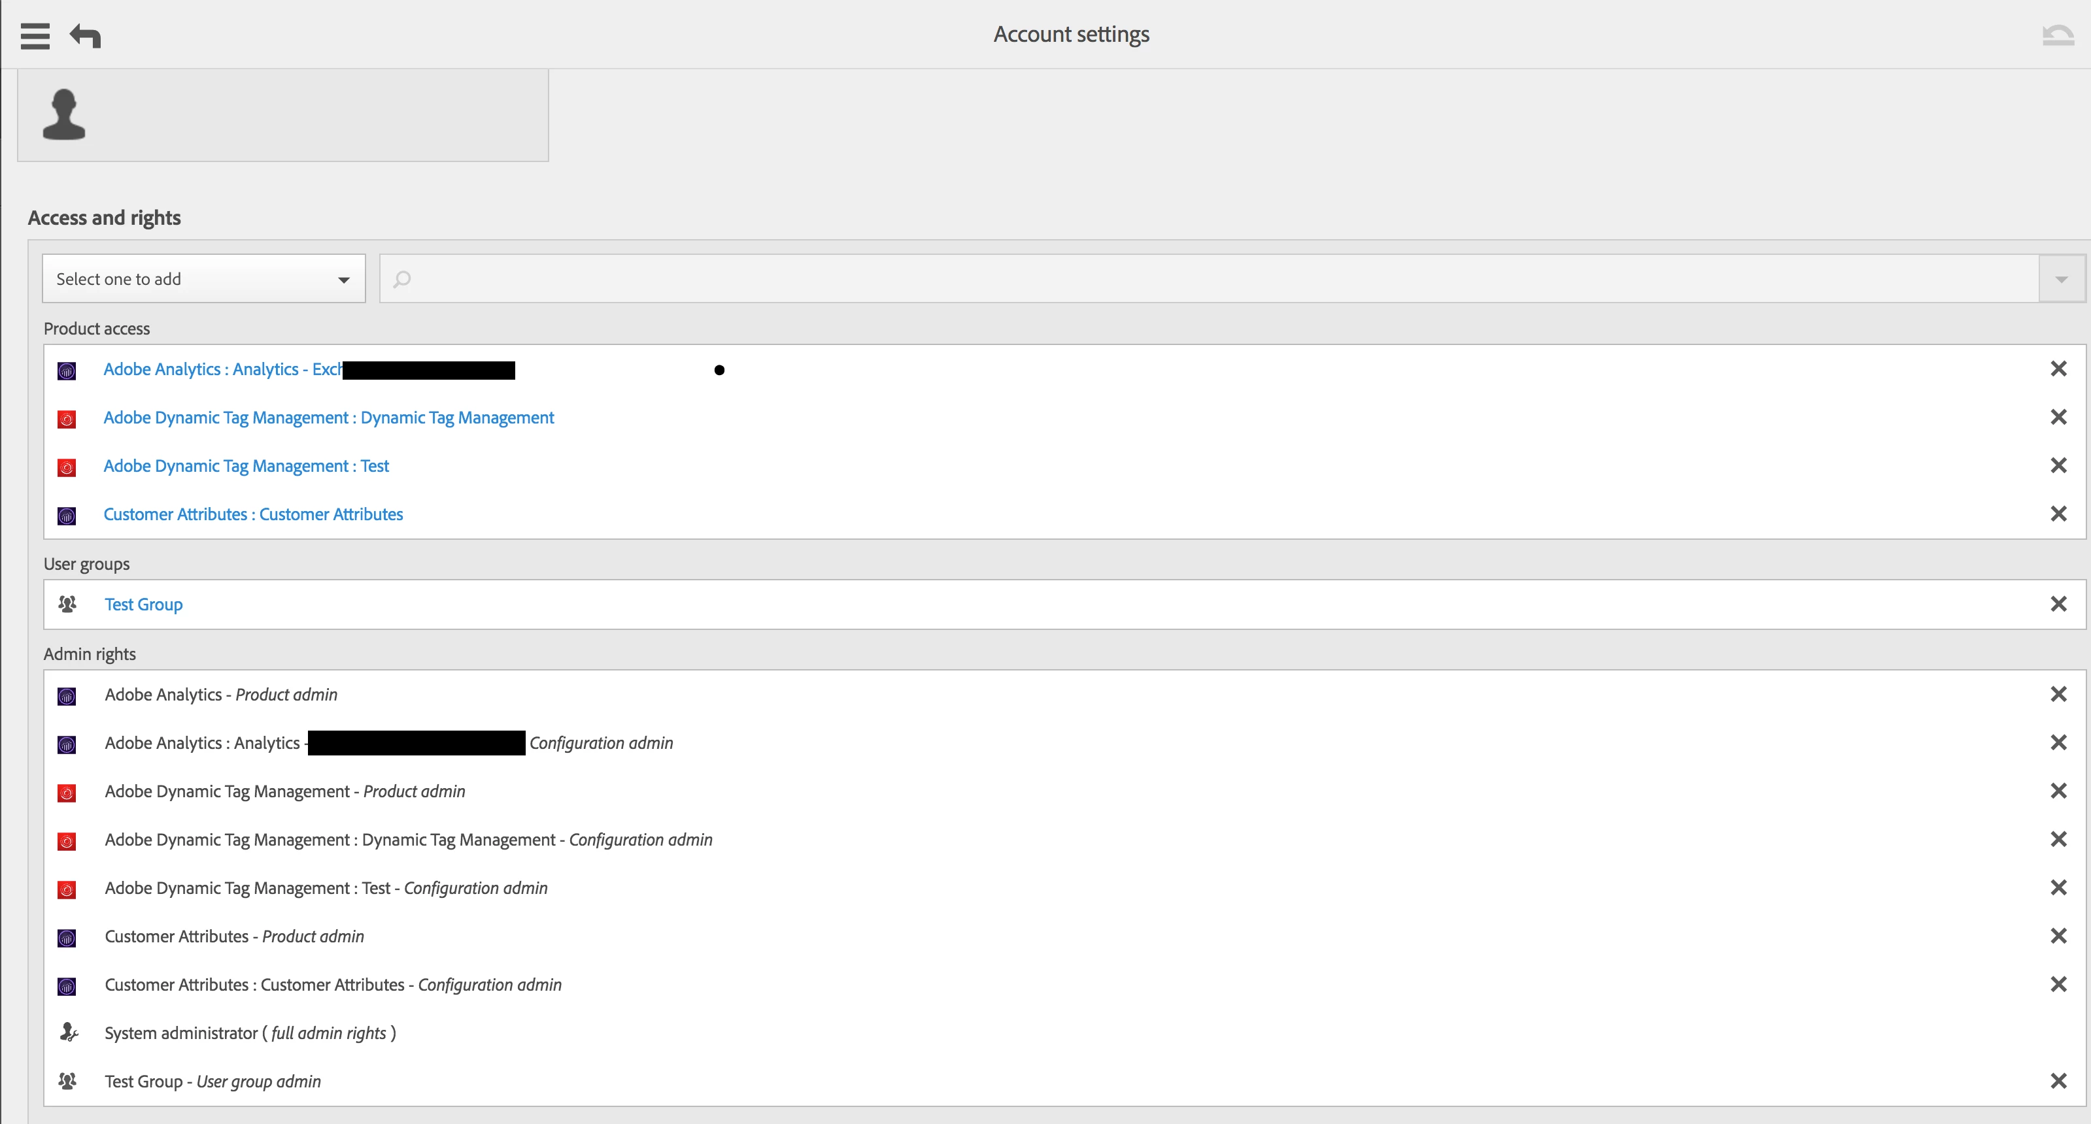The image size is (2091, 1124).
Task: Open the hamburger menu icon
Action: (x=35, y=36)
